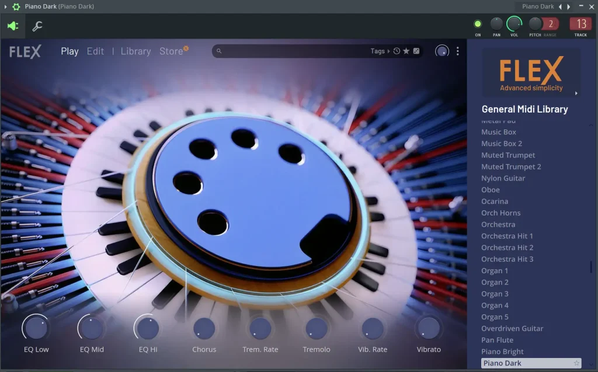Select the Organ 3 preset
This screenshot has width=598, height=372.
(495, 294)
